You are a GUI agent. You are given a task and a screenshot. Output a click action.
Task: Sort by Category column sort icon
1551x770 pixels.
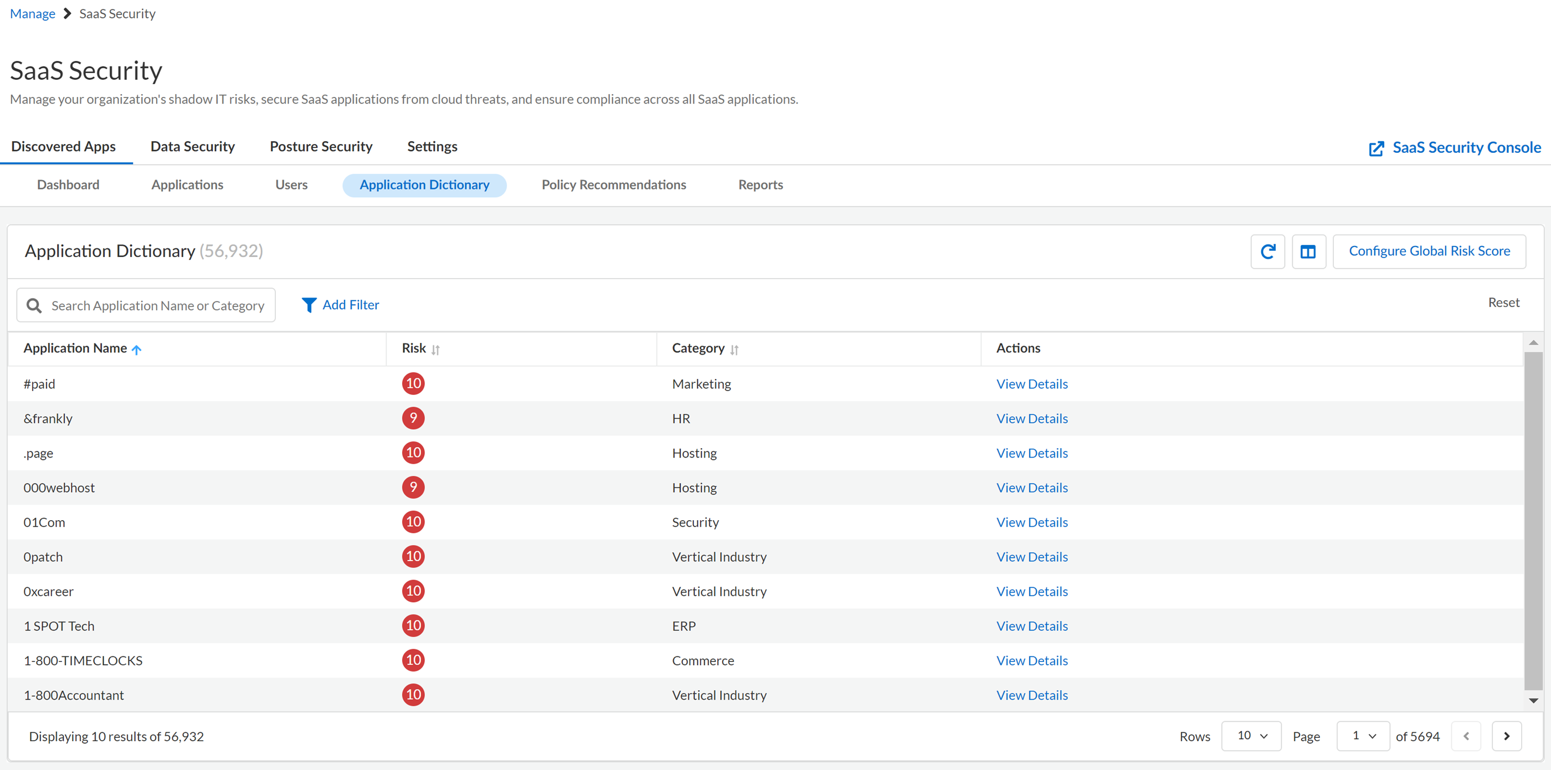click(734, 349)
